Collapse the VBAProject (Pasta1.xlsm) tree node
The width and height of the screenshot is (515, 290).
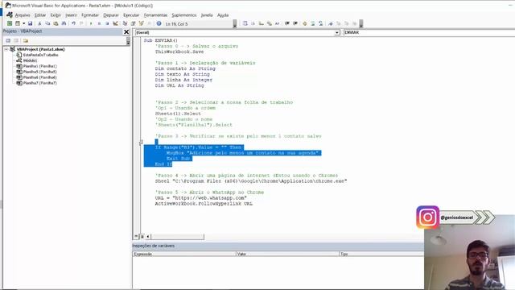[6, 49]
